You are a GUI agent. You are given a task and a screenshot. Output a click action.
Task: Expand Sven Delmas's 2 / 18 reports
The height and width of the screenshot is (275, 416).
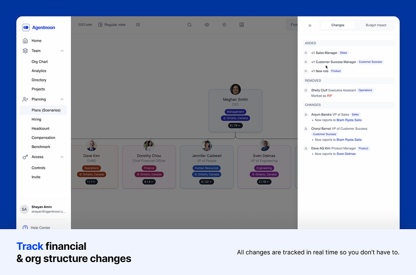coord(264,182)
